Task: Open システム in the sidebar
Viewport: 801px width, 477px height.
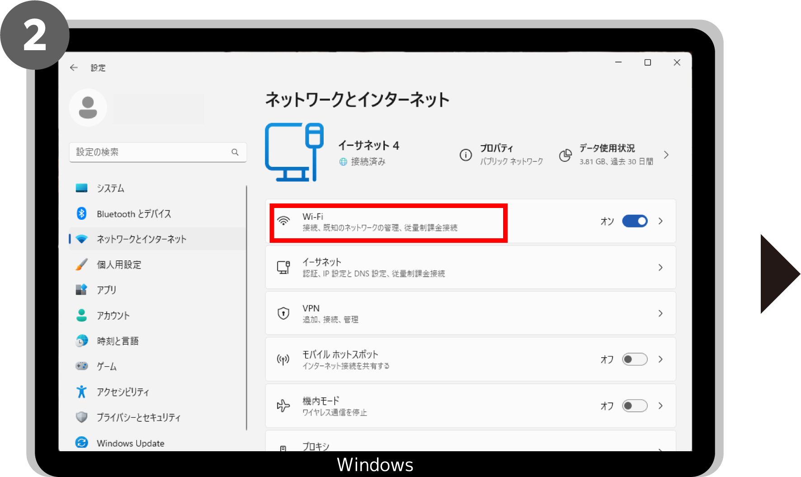Action: 110,188
